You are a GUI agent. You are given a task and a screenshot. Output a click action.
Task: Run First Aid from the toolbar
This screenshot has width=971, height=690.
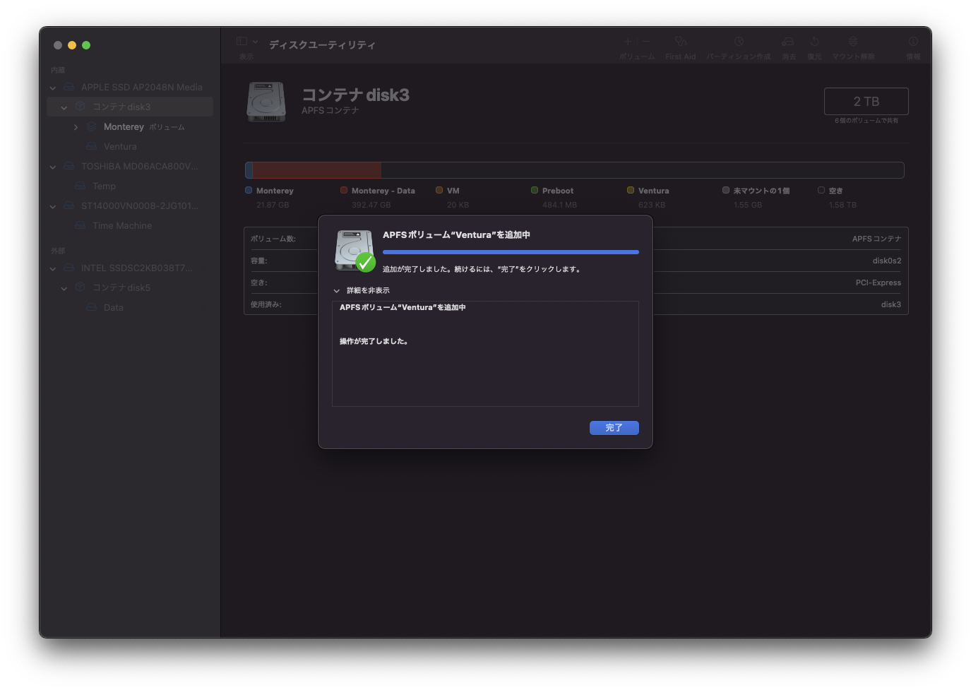pos(680,42)
